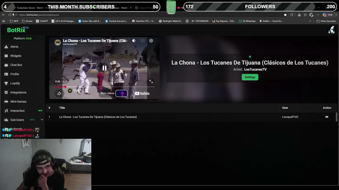Open the favourites list icon
339x190 pixels.
tap(305, 15)
